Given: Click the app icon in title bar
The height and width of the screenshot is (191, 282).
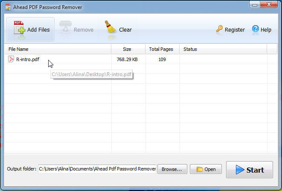Looking at the screenshot, I should [x=8, y=7].
